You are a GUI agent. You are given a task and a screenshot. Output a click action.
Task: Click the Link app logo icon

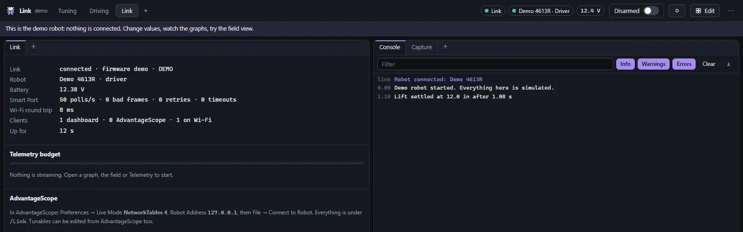[11, 11]
